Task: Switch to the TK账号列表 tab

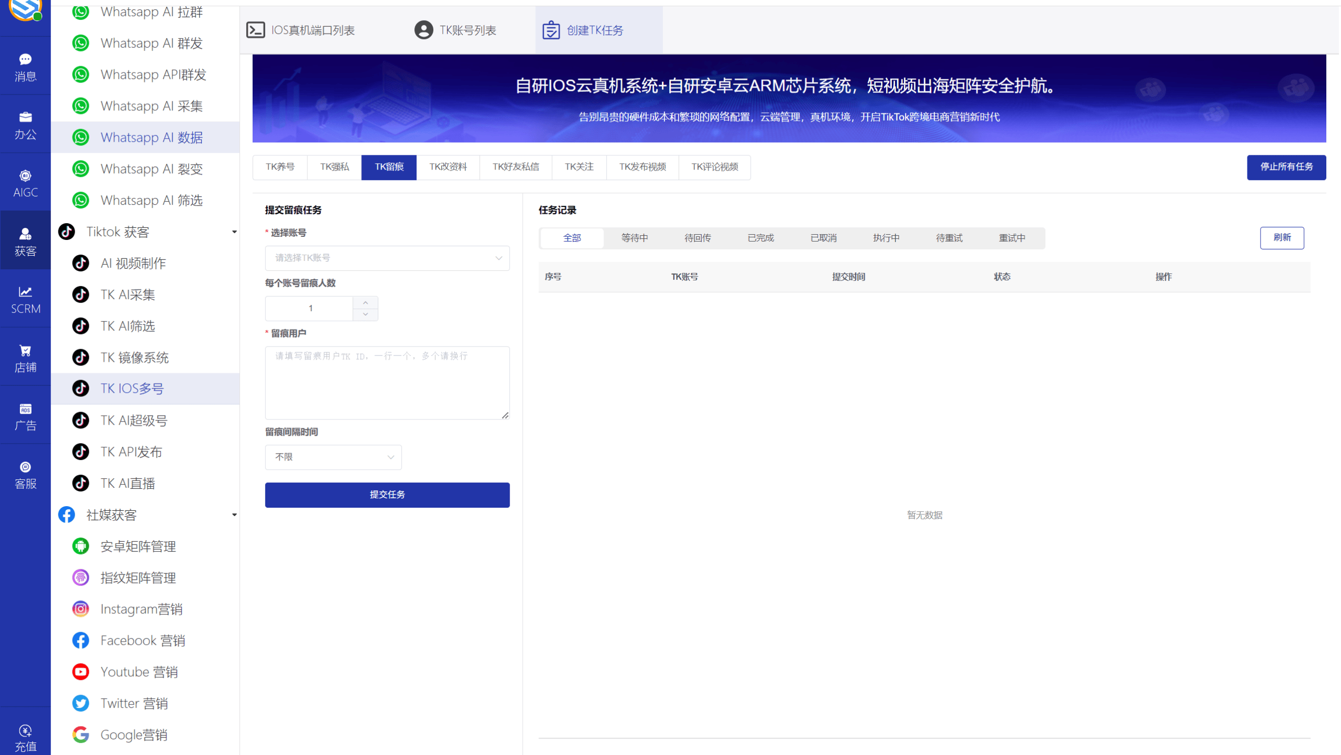Action: [x=456, y=30]
